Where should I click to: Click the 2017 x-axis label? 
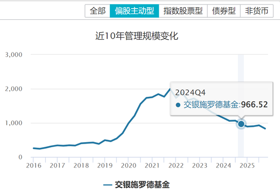click(x=58, y=166)
